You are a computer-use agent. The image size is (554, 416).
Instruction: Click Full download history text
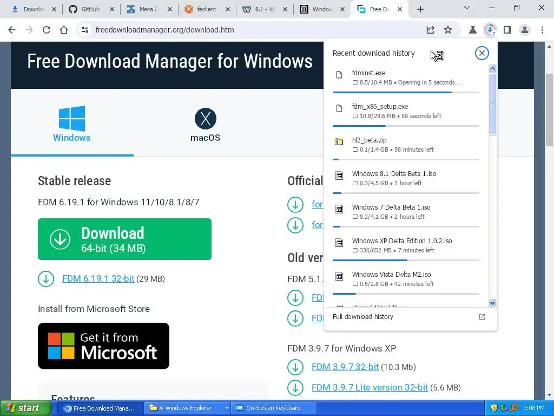pyautogui.click(x=363, y=316)
